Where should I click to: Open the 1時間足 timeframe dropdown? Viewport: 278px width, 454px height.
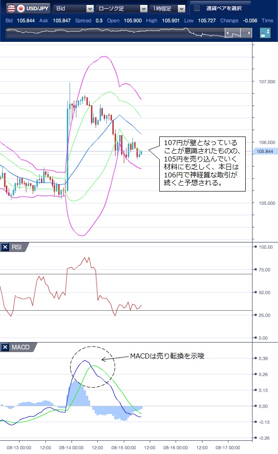pos(167,9)
